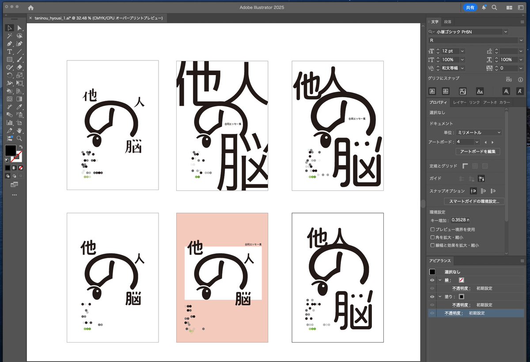Click the 塗り black swatch in Appearance
This screenshot has height=362, width=530.
point(462,297)
